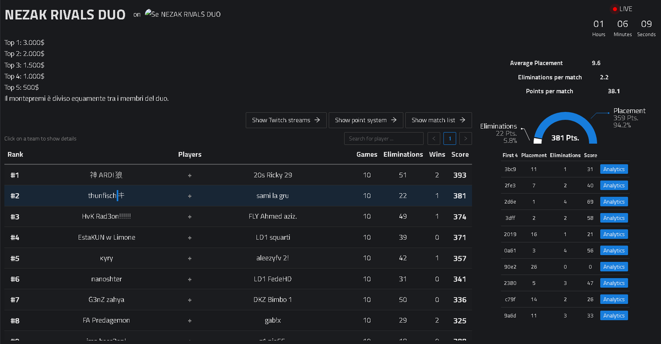Click match ID 2d6e in match list

[510, 202]
